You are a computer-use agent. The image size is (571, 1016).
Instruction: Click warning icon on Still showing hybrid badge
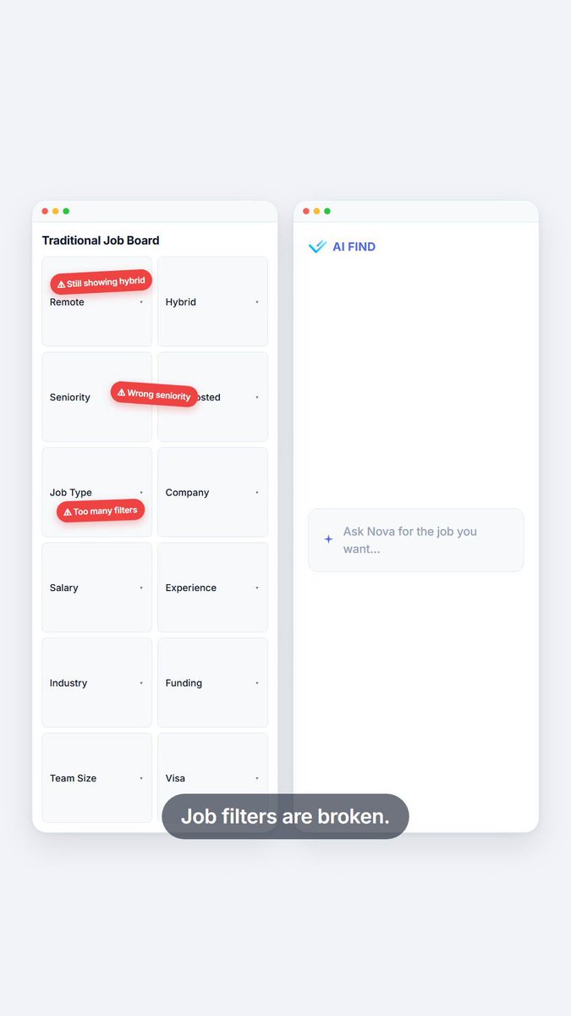61,284
